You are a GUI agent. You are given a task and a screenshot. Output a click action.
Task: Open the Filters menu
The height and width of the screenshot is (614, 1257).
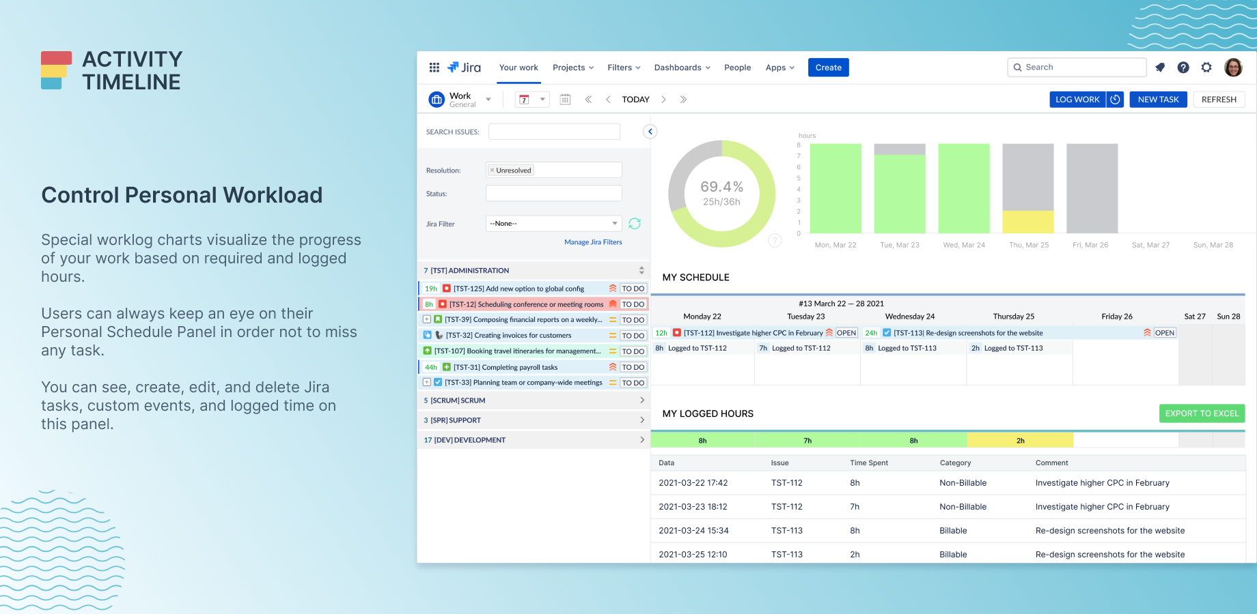pos(624,68)
